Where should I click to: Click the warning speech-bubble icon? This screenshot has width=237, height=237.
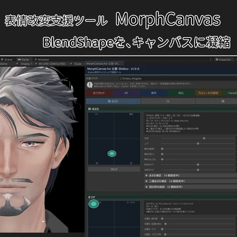tap(90, 85)
